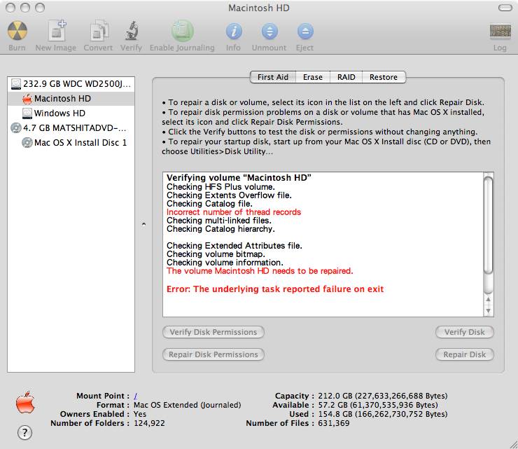Open the RAID tab
Screen dimensions: 518x449
346,77
